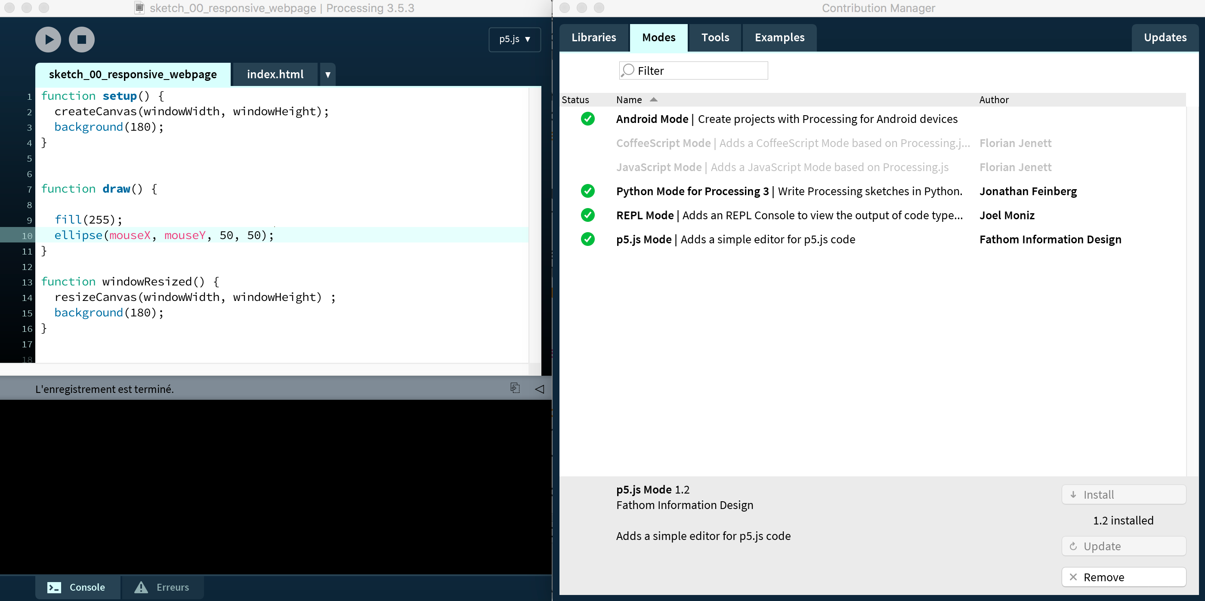The width and height of the screenshot is (1205, 601).
Task: Open the index.html tab
Action: [x=275, y=74]
